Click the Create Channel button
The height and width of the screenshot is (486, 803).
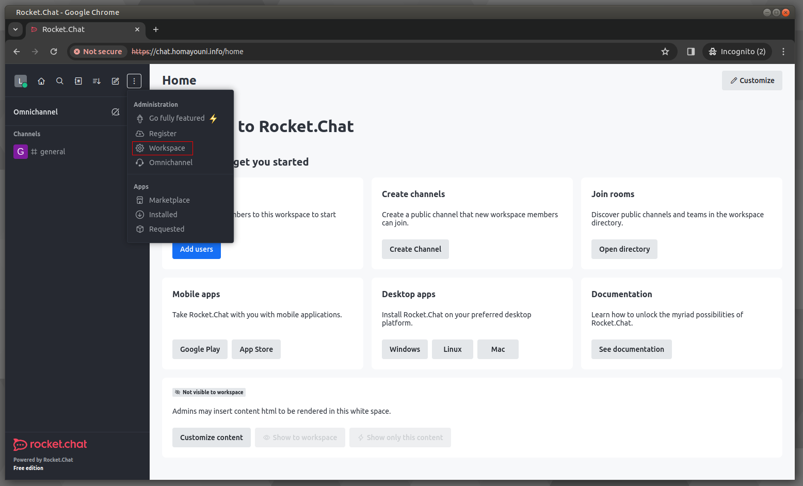(x=415, y=249)
